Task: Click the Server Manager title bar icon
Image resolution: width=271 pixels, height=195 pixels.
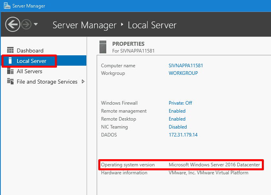Action: click(7, 6)
